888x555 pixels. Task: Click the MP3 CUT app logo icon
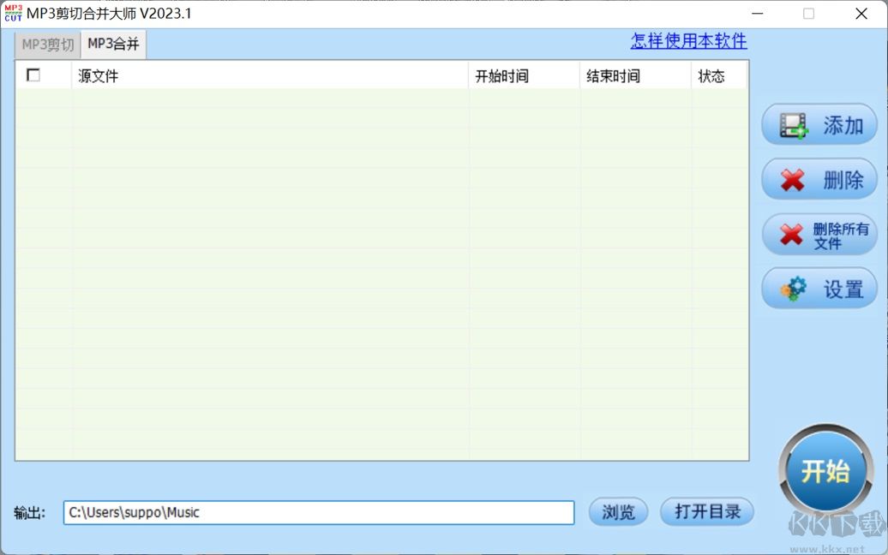(x=12, y=14)
